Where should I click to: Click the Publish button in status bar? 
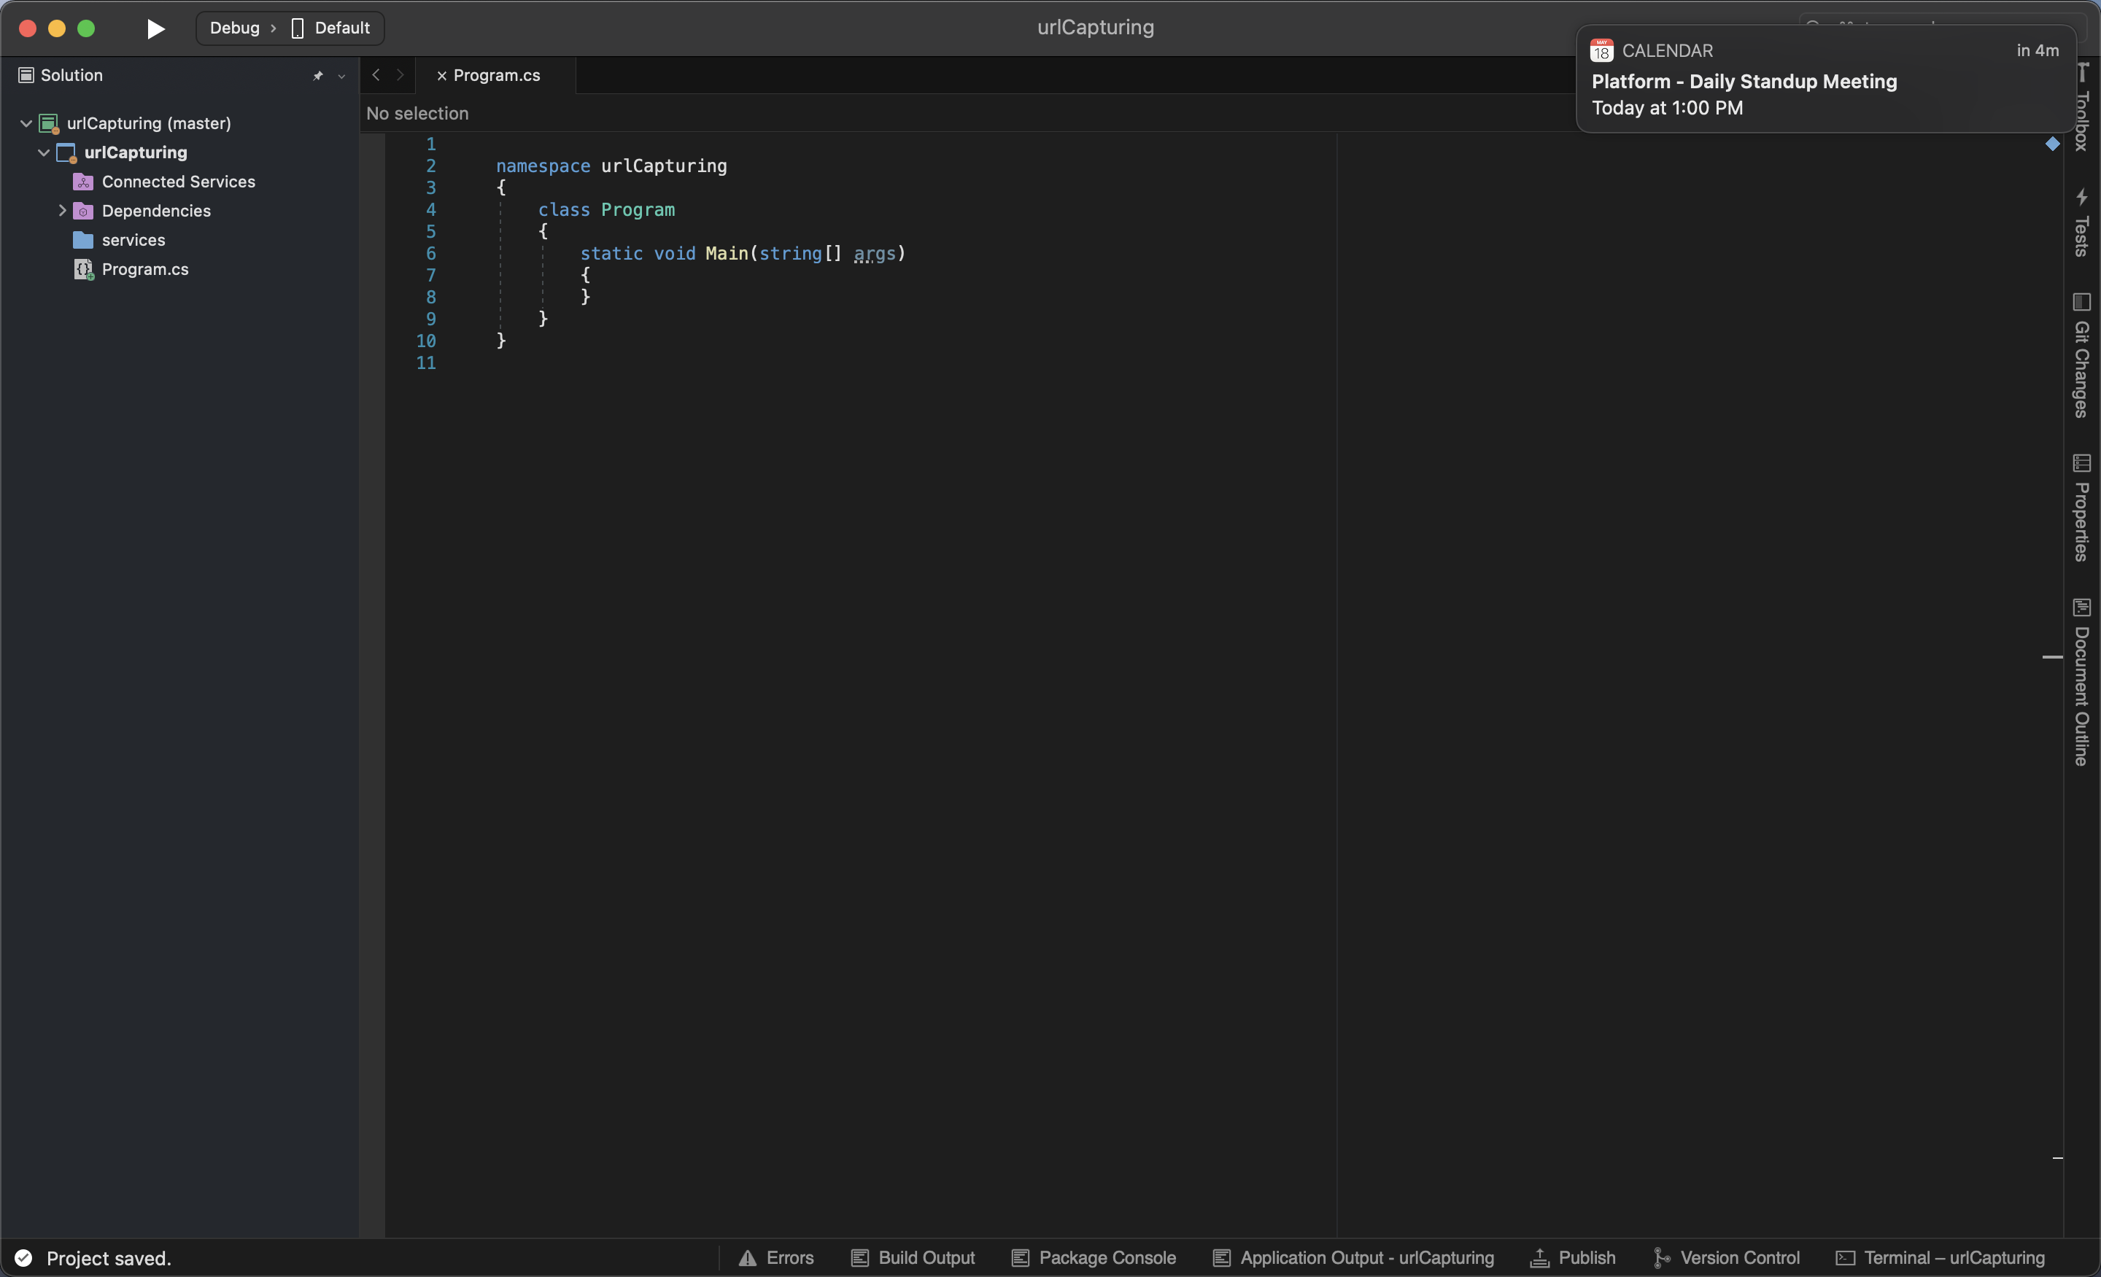tap(1571, 1257)
